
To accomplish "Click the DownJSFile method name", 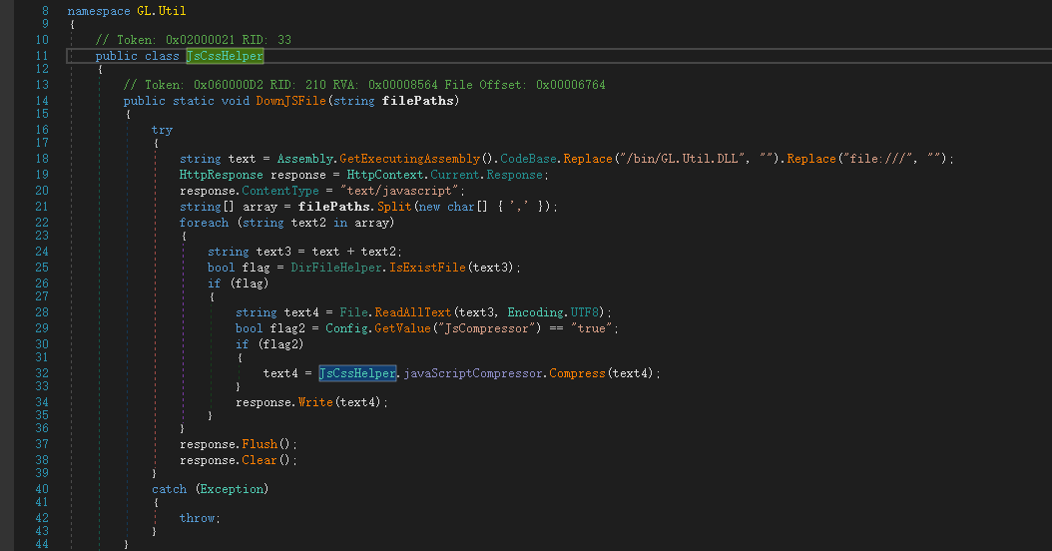I will pos(290,101).
